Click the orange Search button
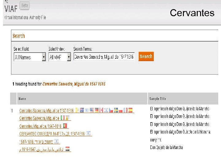This screenshot has height=165, width=221. 146,57
